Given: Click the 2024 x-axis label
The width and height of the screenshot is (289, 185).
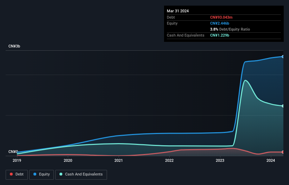Looking at the screenshot, I should click(x=271, y=160).
